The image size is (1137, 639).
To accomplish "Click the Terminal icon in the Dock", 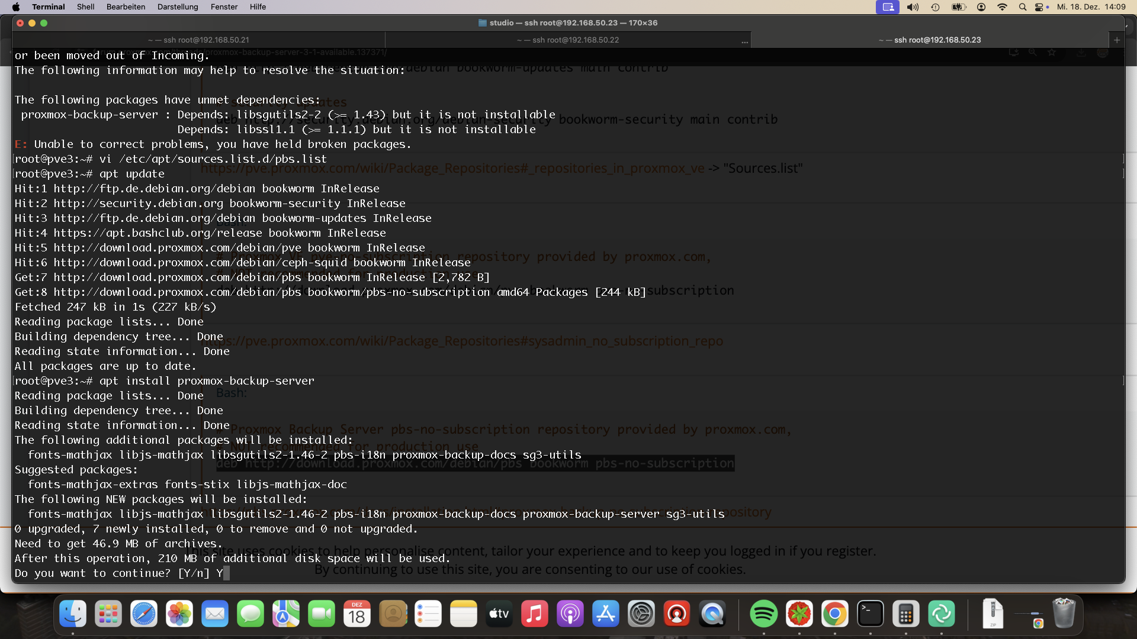I will click(x=871, y=614).
